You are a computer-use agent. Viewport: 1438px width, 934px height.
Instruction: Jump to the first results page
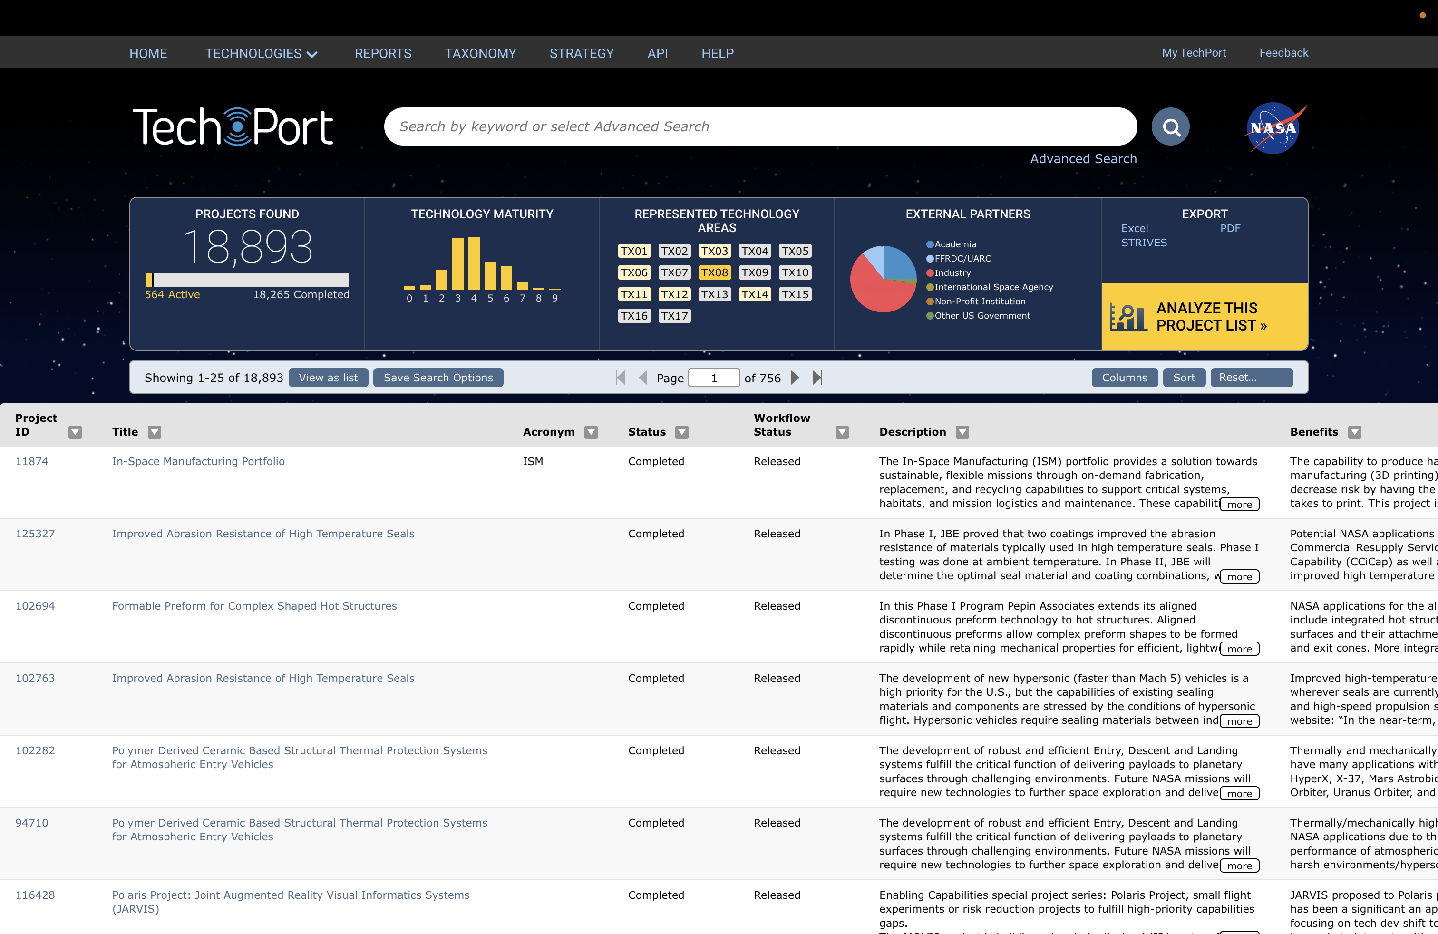coord(620,377)
